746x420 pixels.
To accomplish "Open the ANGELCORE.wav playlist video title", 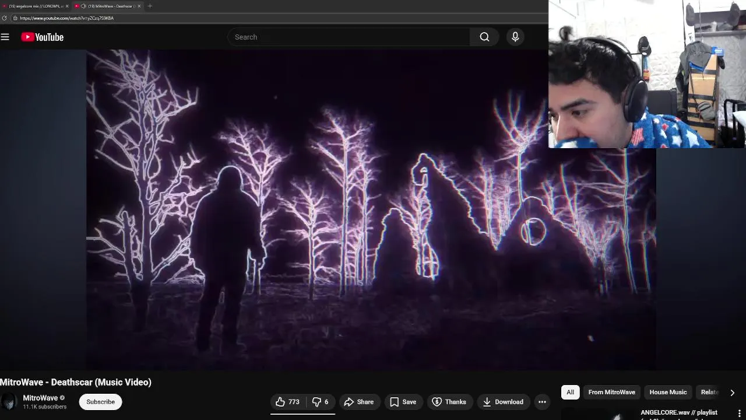I will click(x=679, y=412).
